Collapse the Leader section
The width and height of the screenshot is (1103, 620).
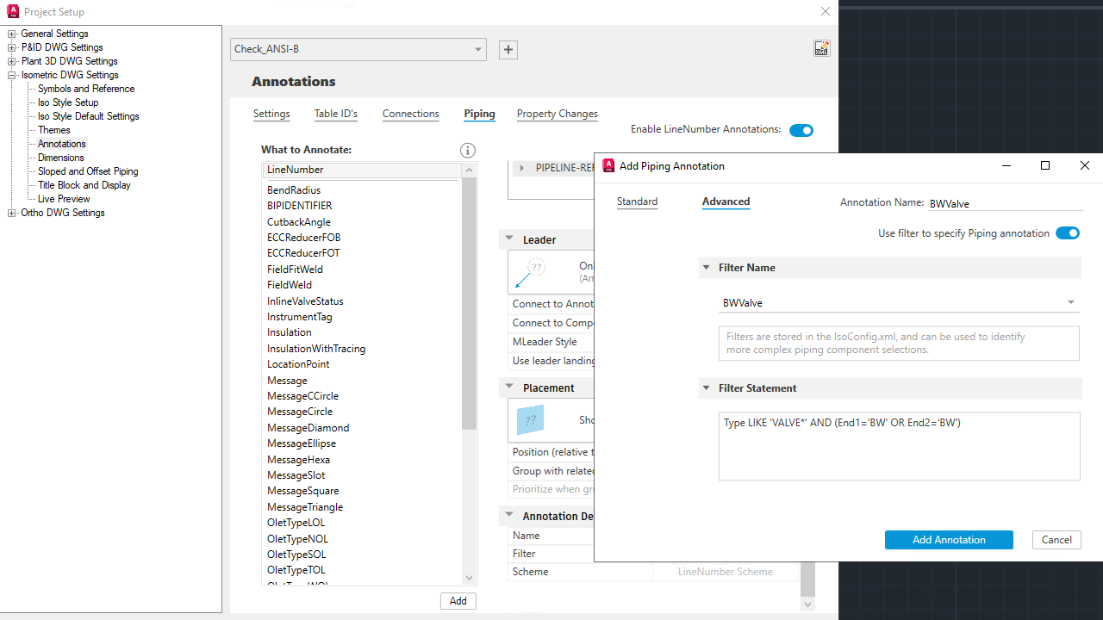[509, 239]
